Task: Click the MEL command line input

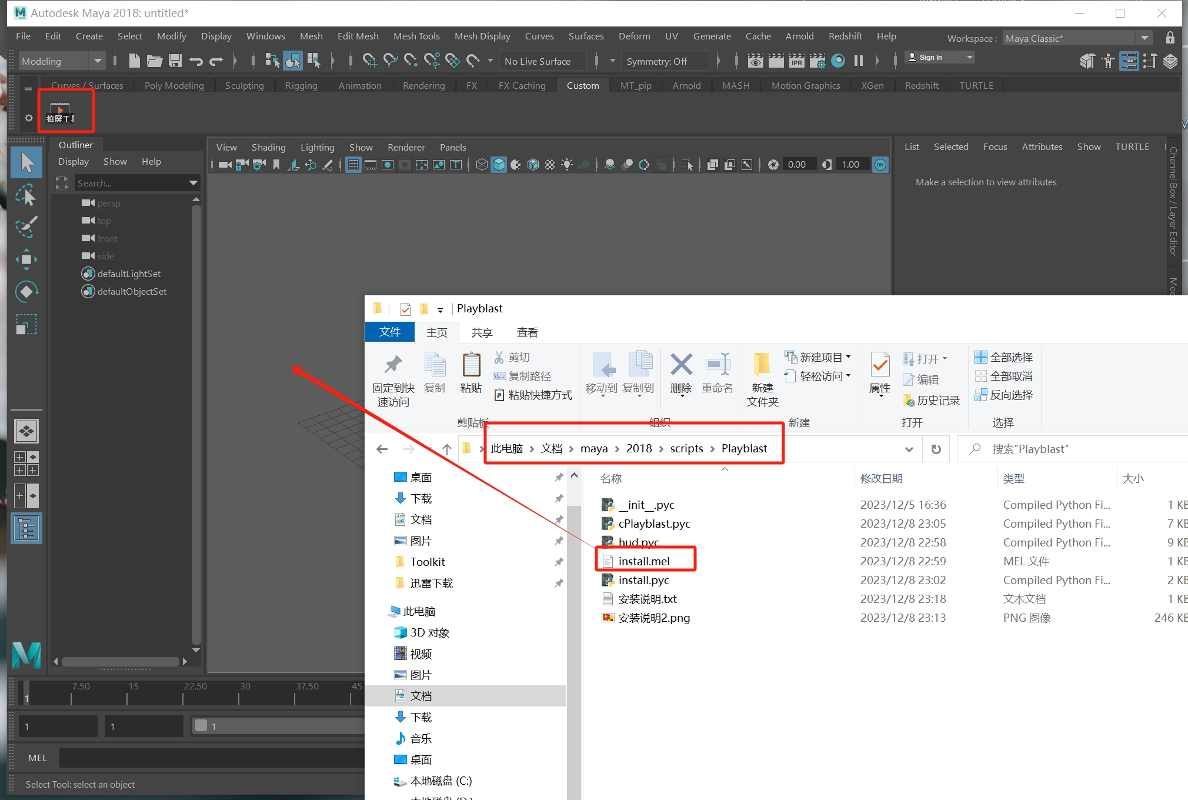Action: [x=212, y=758]
